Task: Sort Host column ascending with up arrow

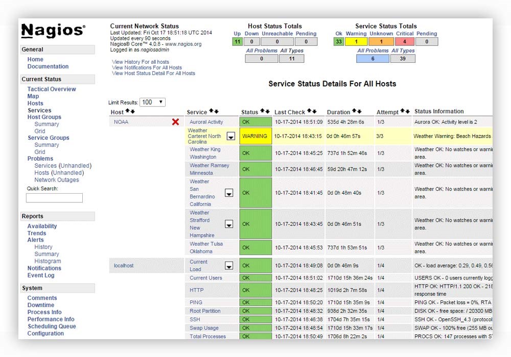Action: click(128, 111)
